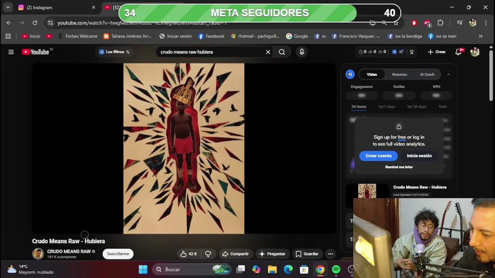Clear the YouTube search box text
The image size is (495, 278).
(268, 52)
